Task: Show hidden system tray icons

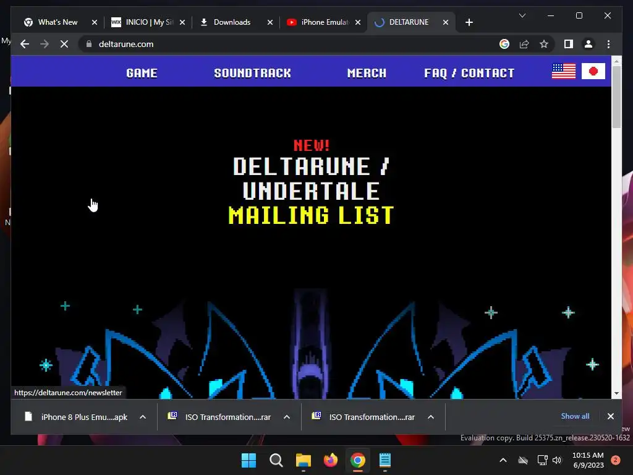Action: tap(503, 460)
